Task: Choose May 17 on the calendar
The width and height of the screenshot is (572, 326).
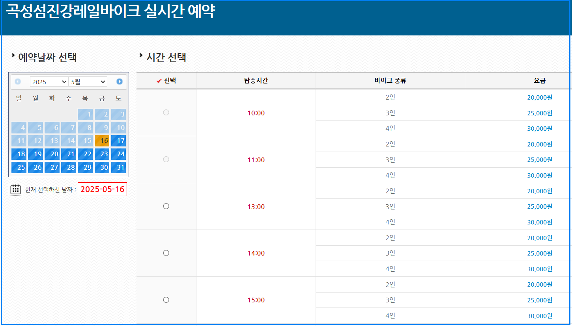Action: 118,141
